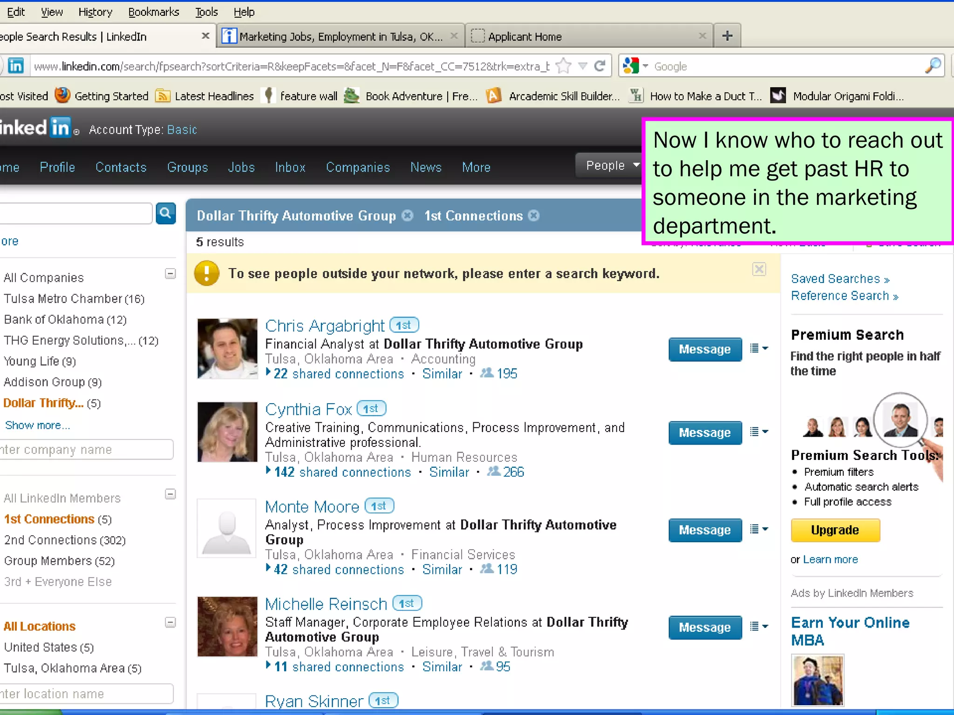This screenshot has width=954, height=715.
Task: Reload the page with the refresh icon
Action: pos(600,66)
